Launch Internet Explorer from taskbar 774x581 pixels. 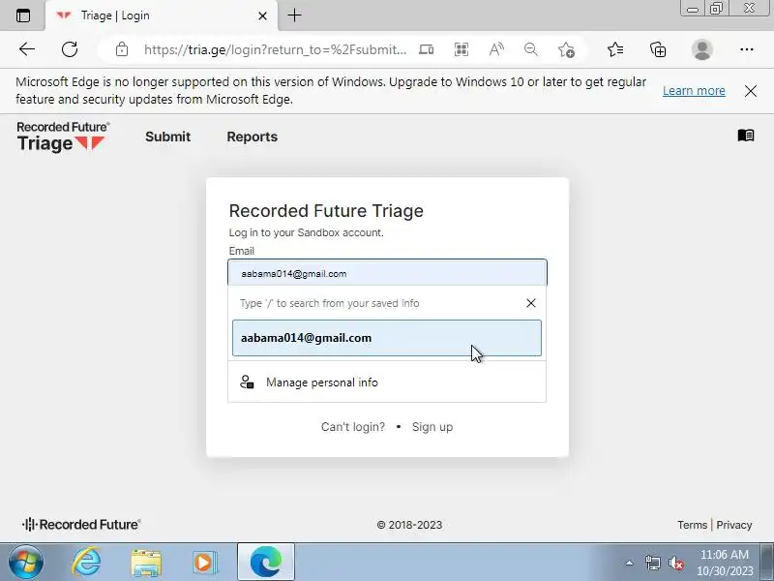tap(86, 563)
